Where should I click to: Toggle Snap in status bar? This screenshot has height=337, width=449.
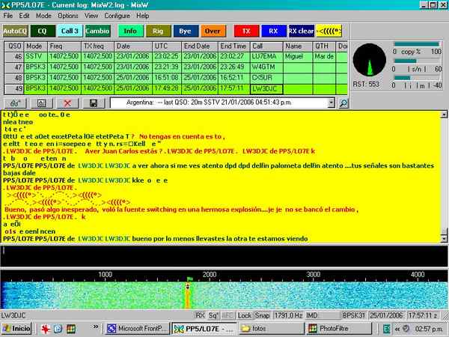(263, 315)
